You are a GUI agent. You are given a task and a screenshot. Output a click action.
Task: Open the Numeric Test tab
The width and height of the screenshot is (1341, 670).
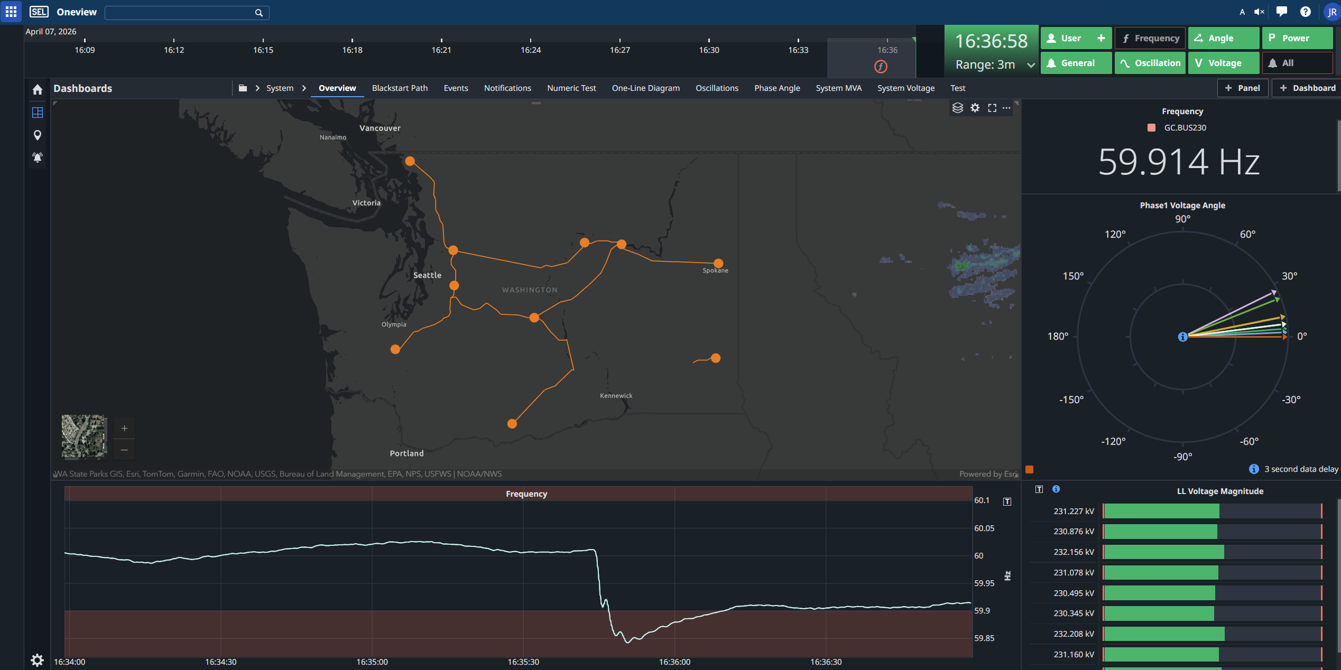pos(571,88)
